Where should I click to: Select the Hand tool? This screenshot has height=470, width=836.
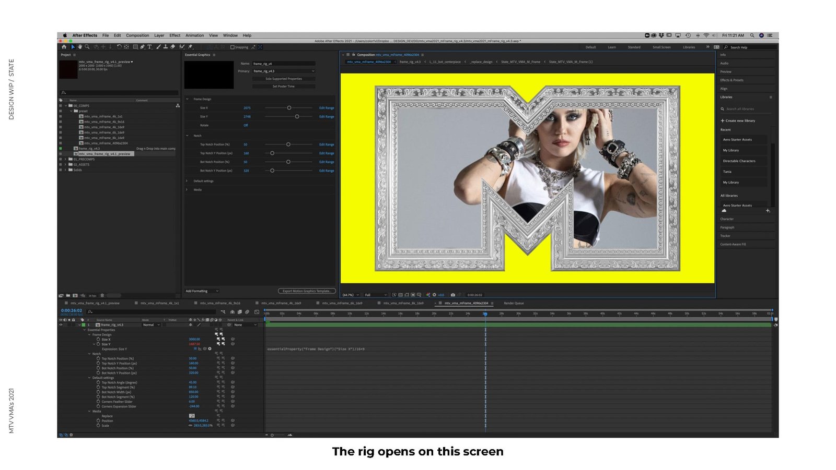tap(80, 47)
